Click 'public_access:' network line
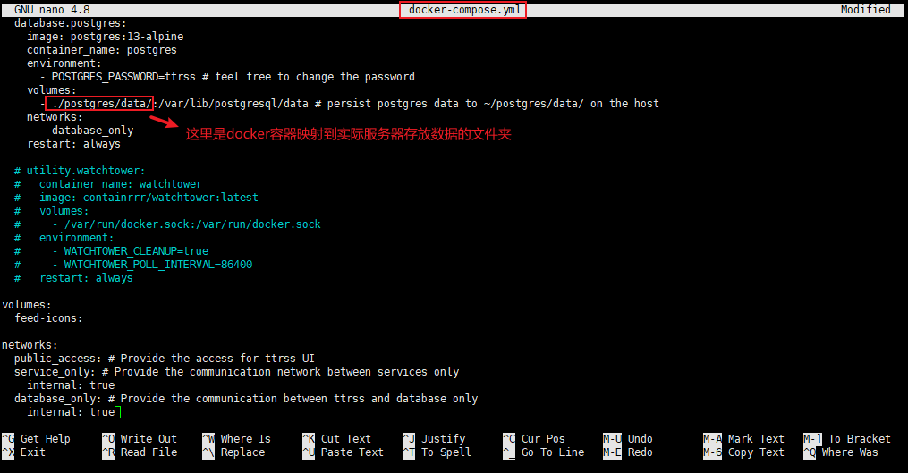This screenshot has width=908, height=473. point(165,359)
